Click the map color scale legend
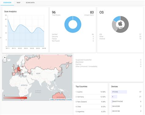This screenshot has height=115, width=145. (15, 98)
